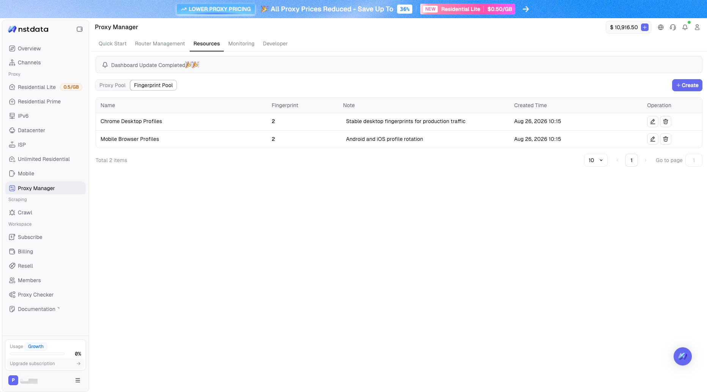Open the page size 10 dropdown
Viewport: 707px width, 392px height.
click(x=595, y=160)
